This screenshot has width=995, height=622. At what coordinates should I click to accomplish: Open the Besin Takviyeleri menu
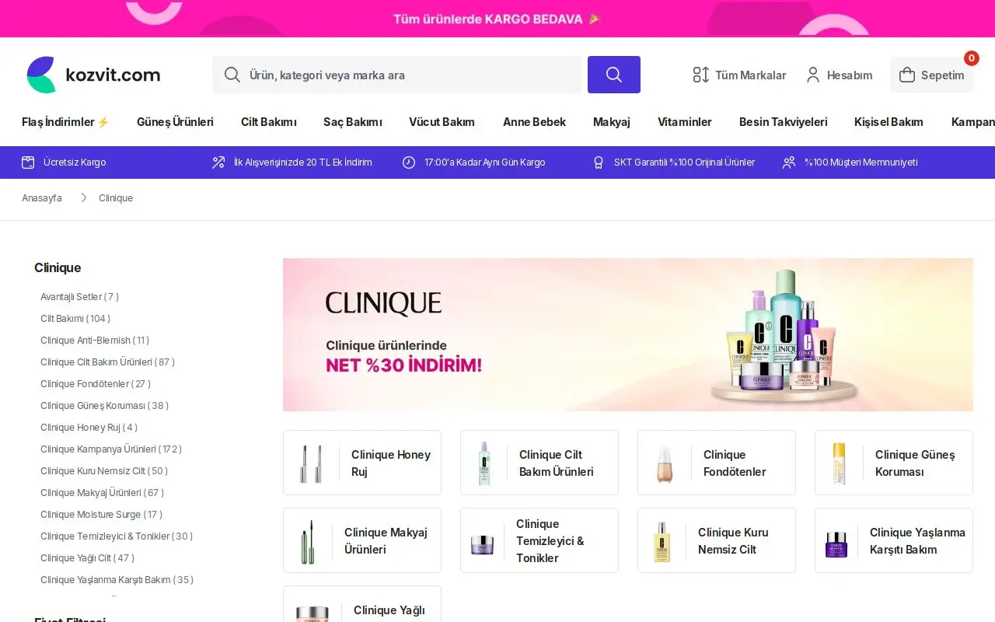tap(783, 122)
